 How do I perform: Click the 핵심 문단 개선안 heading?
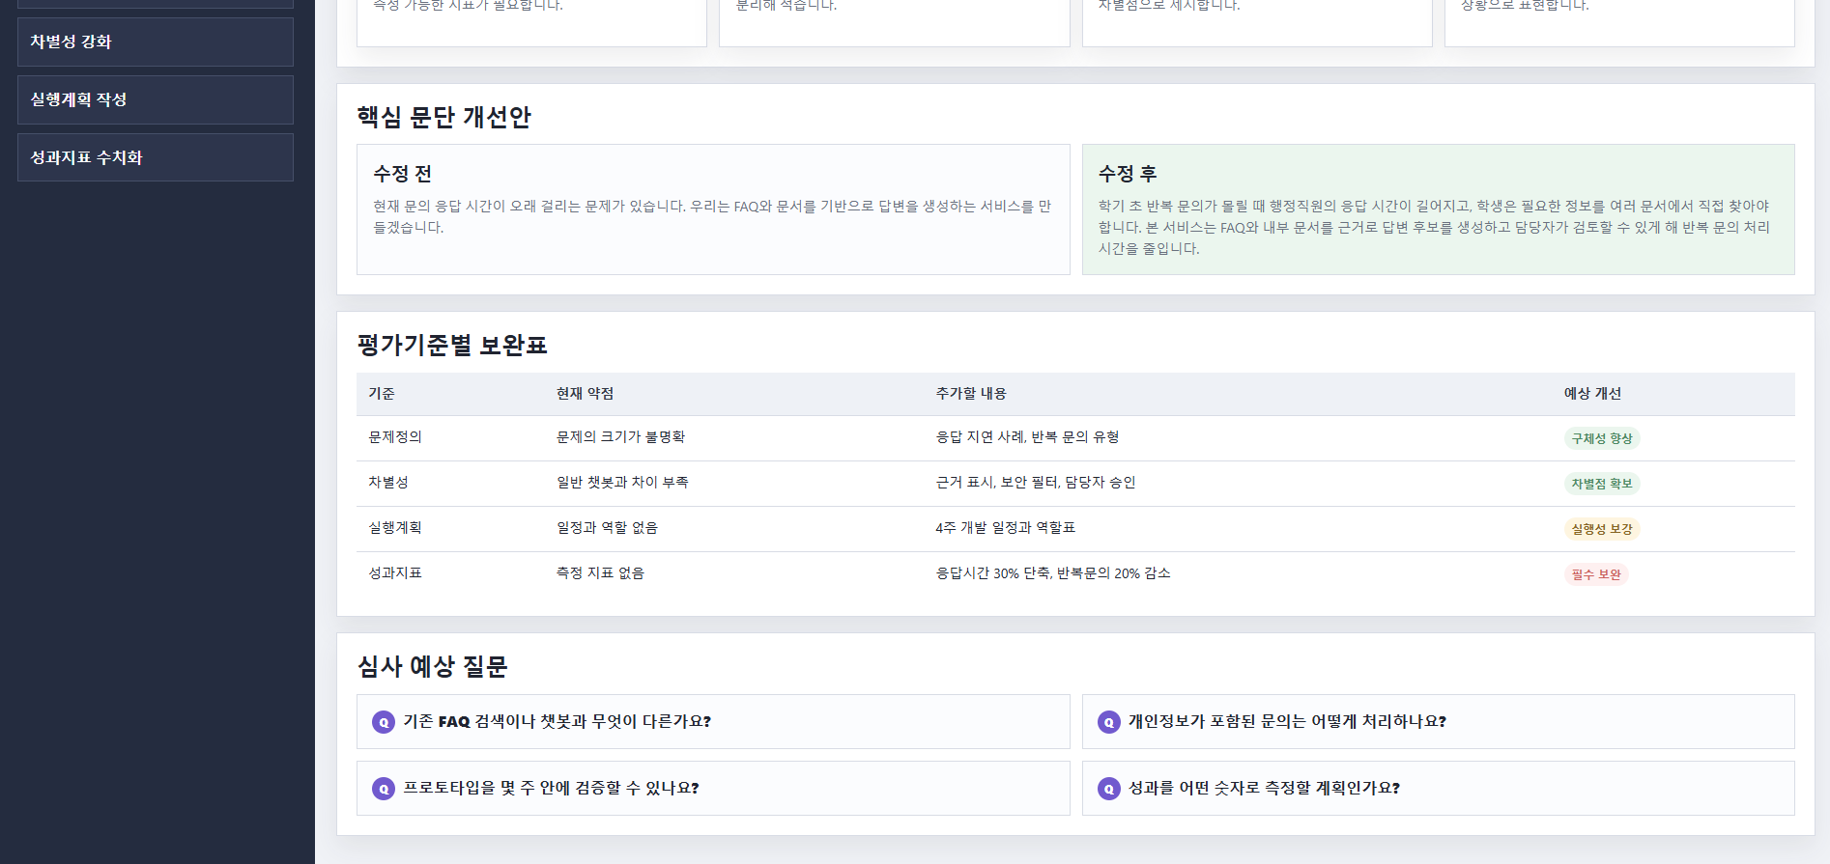444,117
